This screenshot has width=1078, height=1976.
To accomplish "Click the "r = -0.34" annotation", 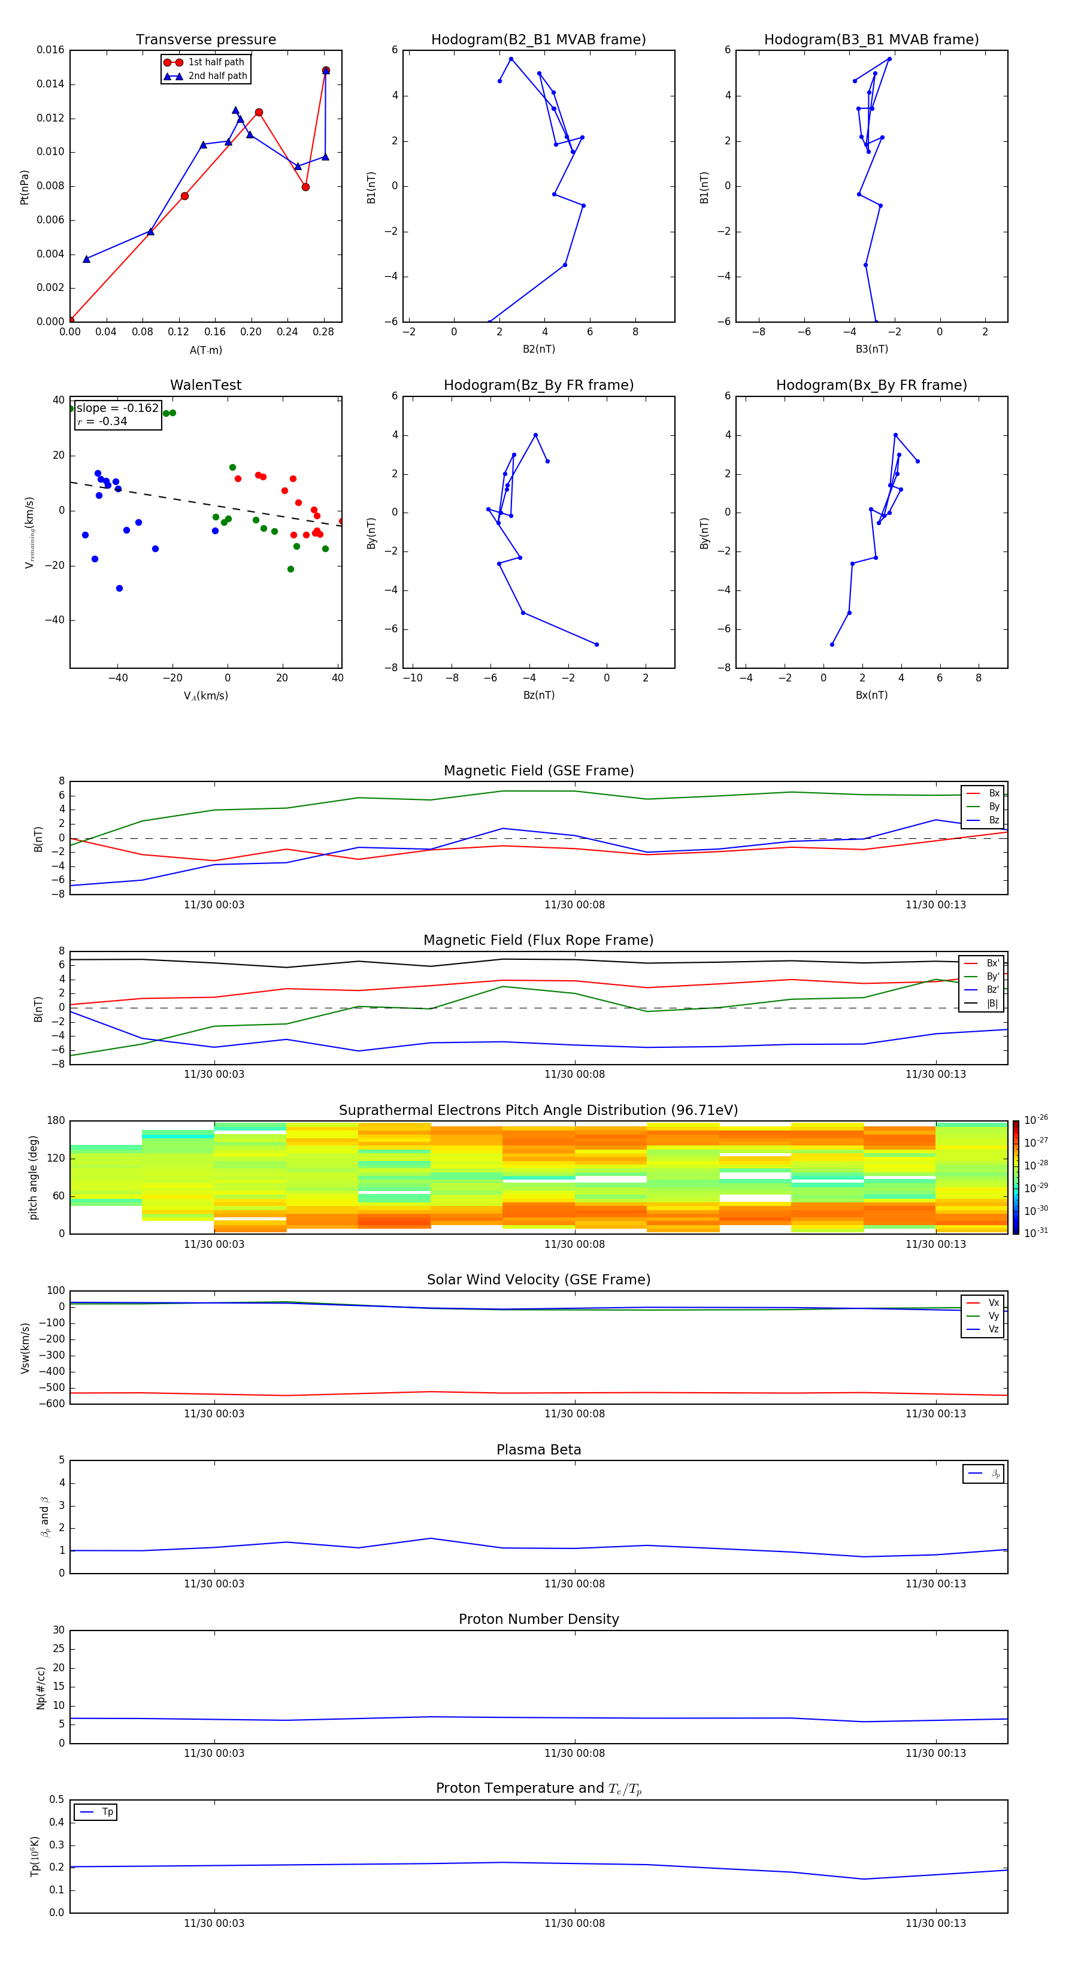I will click(102, 421).
